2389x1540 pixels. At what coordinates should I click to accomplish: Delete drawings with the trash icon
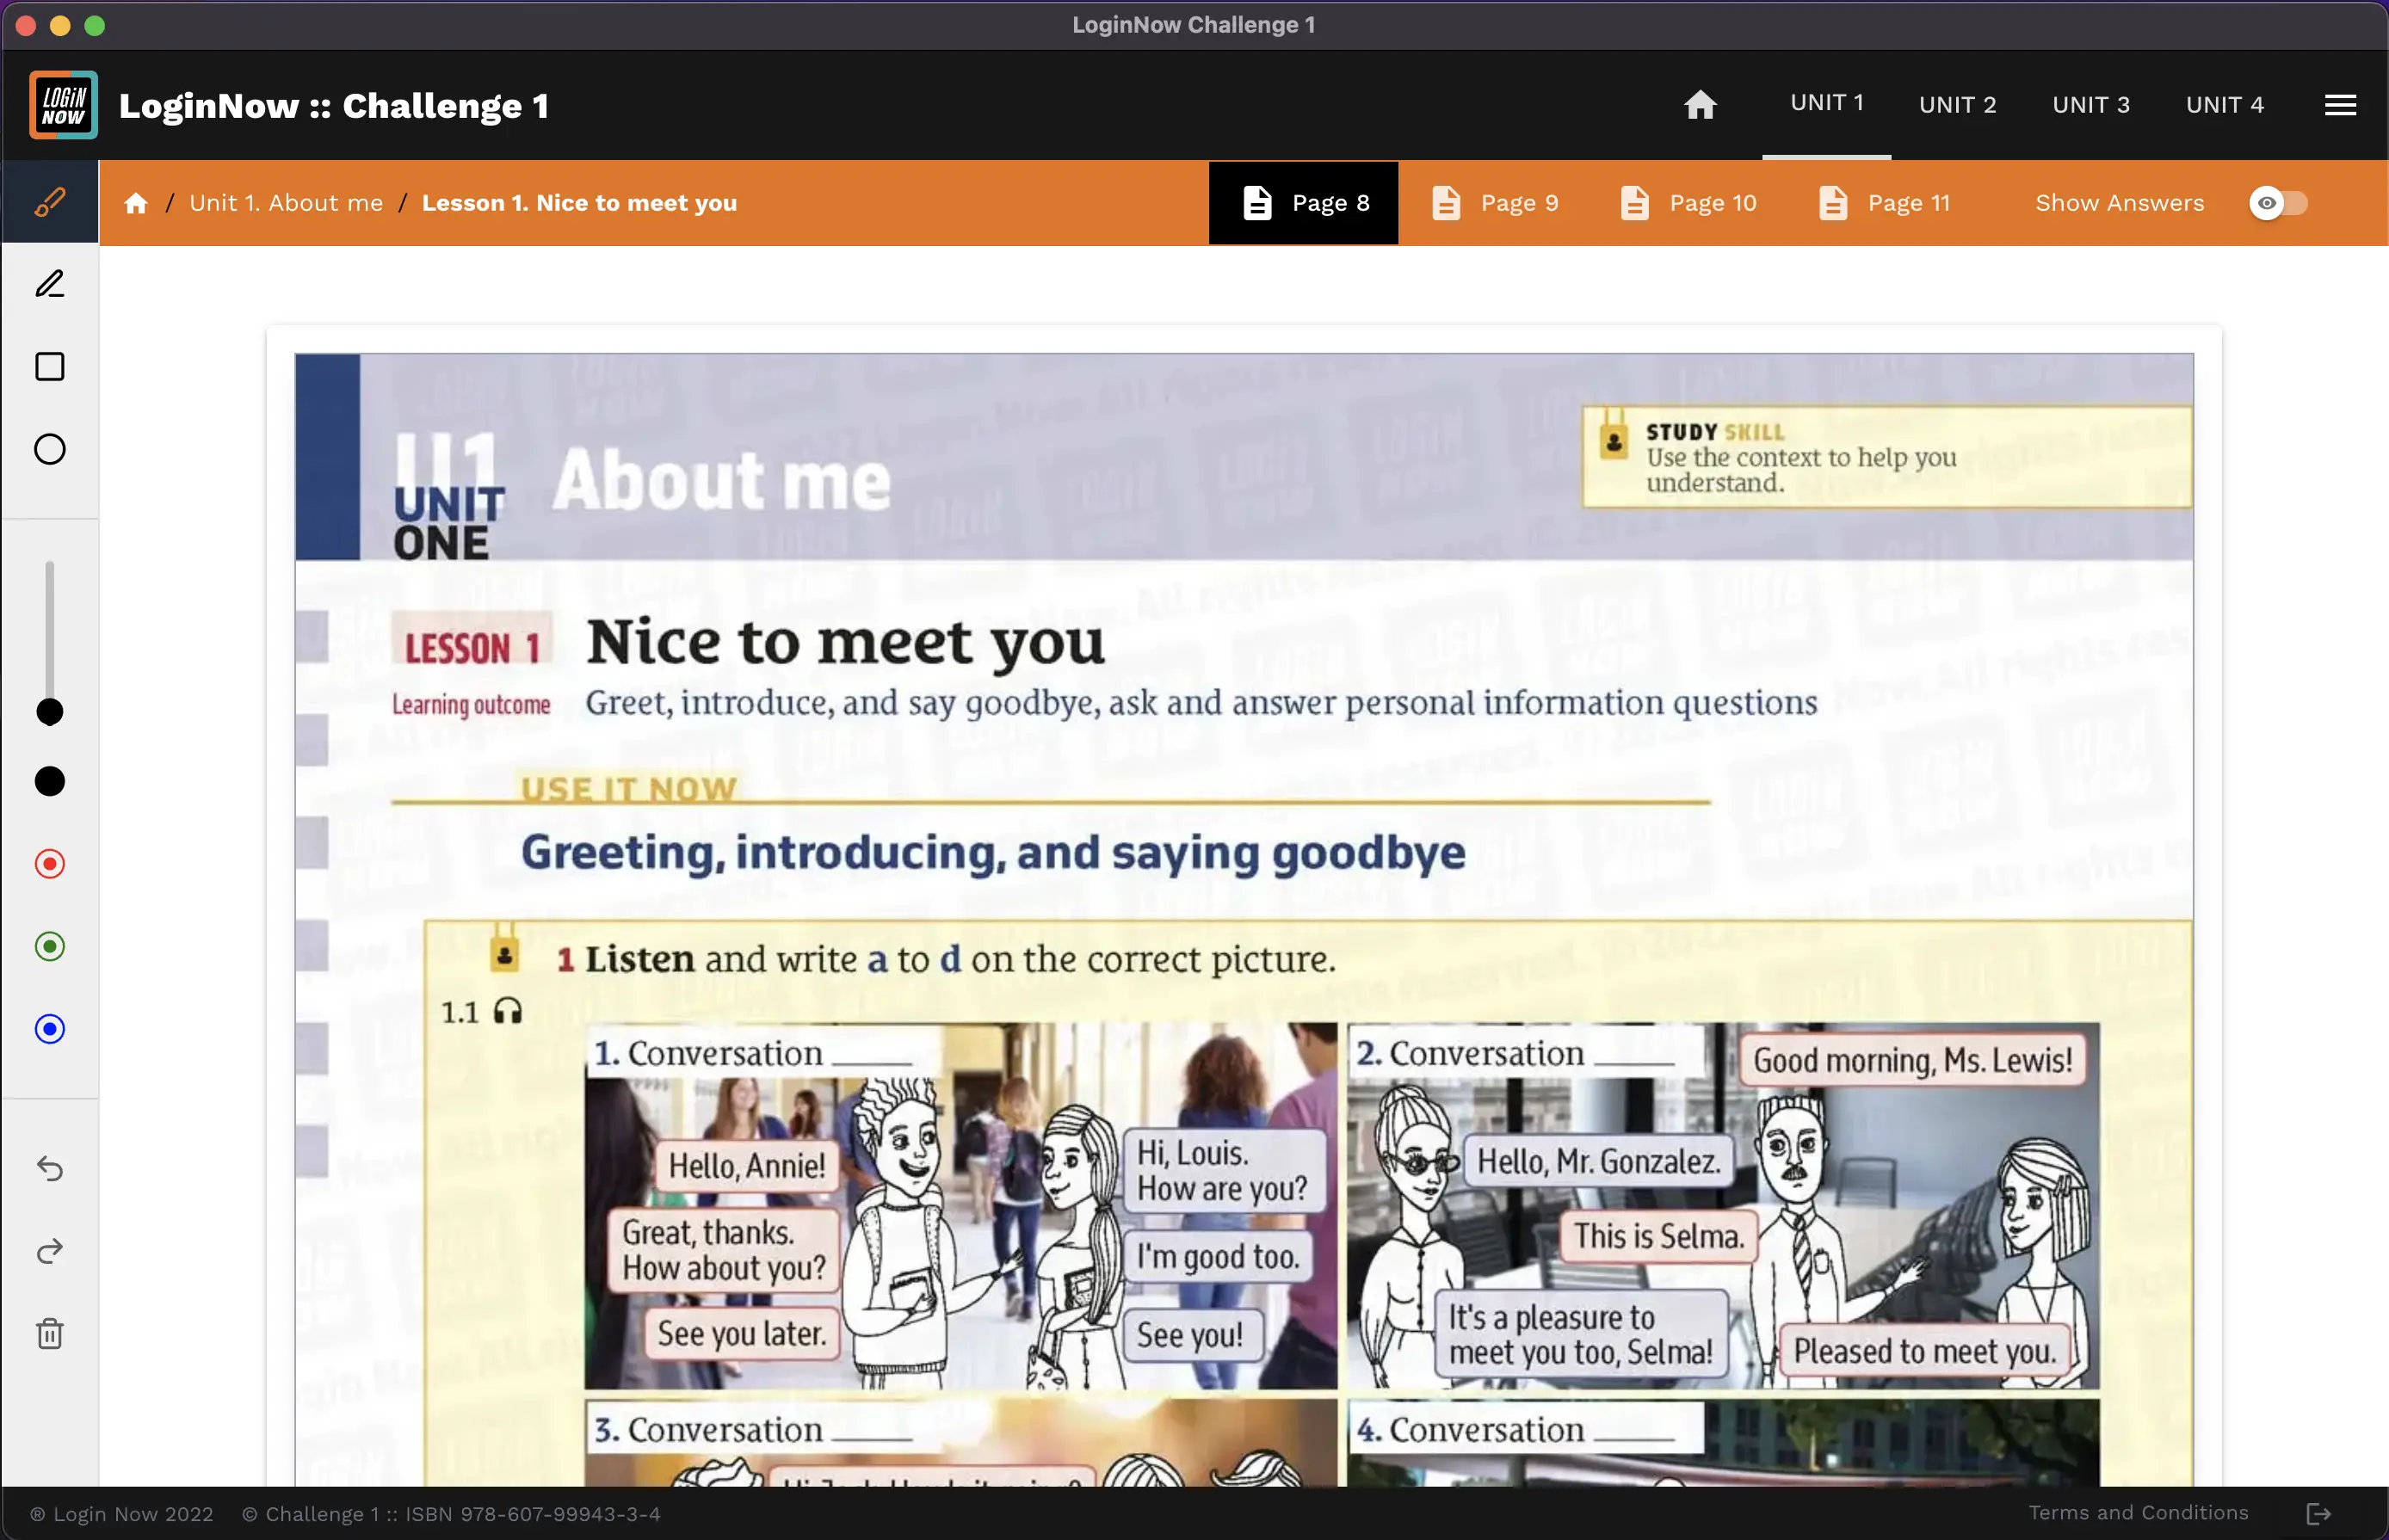click(x=50, y=1333)
